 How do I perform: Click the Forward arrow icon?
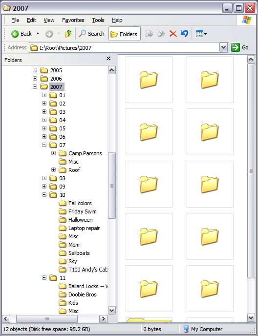click(x=49, y=34)
